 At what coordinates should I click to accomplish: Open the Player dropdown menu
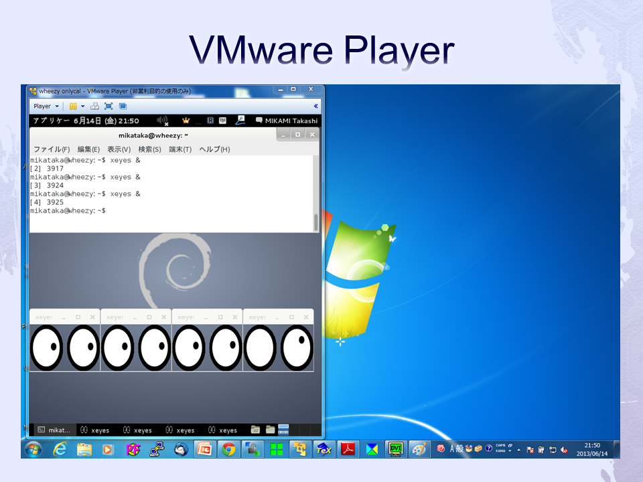click(x=46, y=106)
